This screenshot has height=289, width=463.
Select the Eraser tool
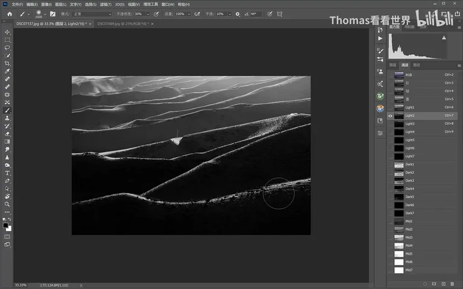click(x=7, y=134)
